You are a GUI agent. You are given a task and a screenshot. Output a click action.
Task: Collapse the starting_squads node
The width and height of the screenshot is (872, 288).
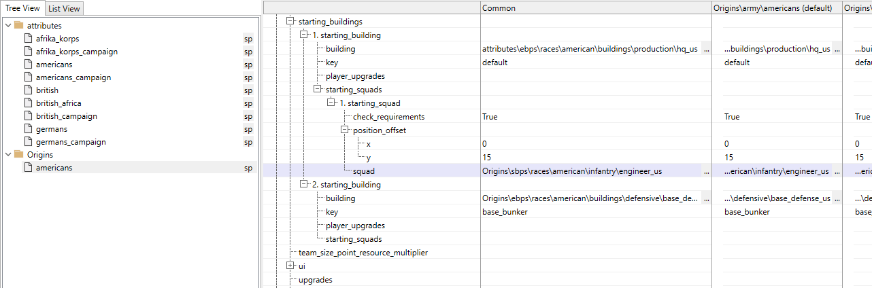pyautogui.click(x=318, y=90)
